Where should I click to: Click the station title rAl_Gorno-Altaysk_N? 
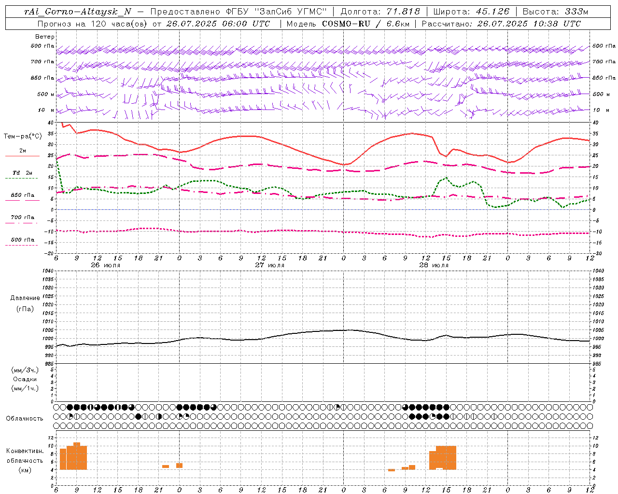point(77,12)
